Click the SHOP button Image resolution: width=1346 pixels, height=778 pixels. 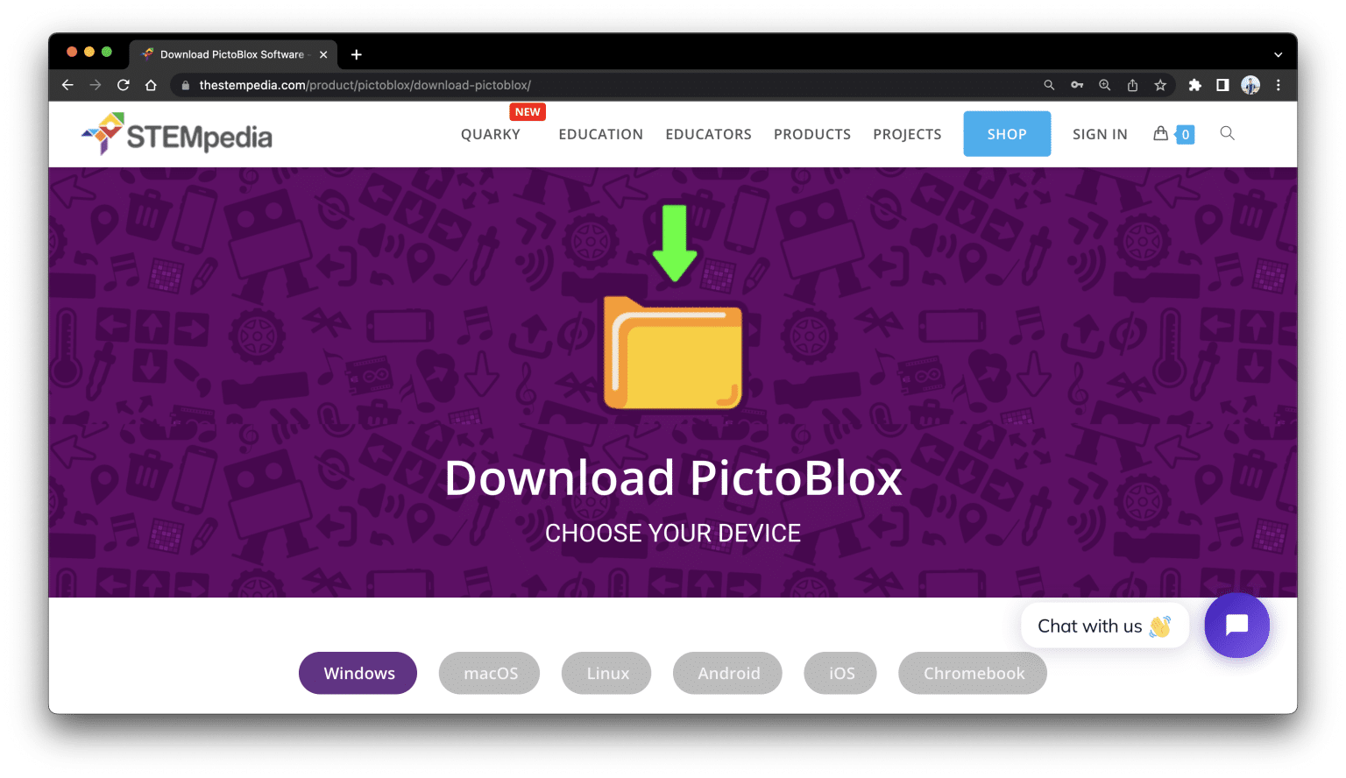[x=1006, y=133]
